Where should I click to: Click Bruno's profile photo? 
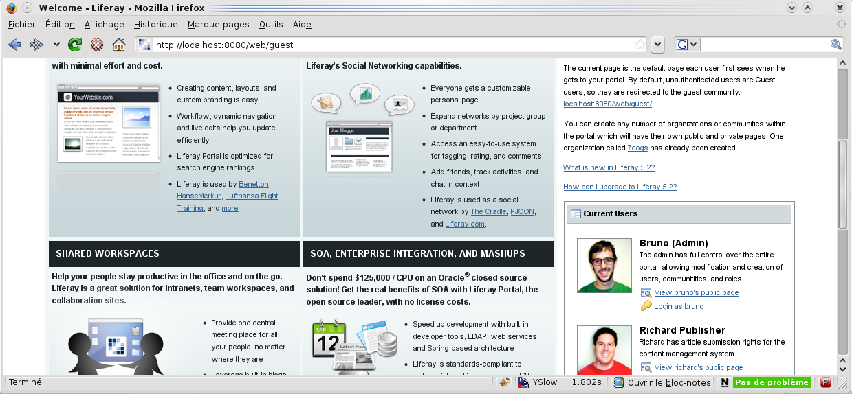tap(604, 266)
